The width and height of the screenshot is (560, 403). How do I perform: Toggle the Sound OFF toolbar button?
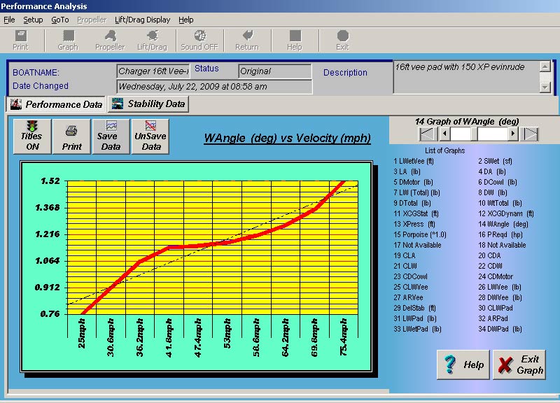(199, 41)
